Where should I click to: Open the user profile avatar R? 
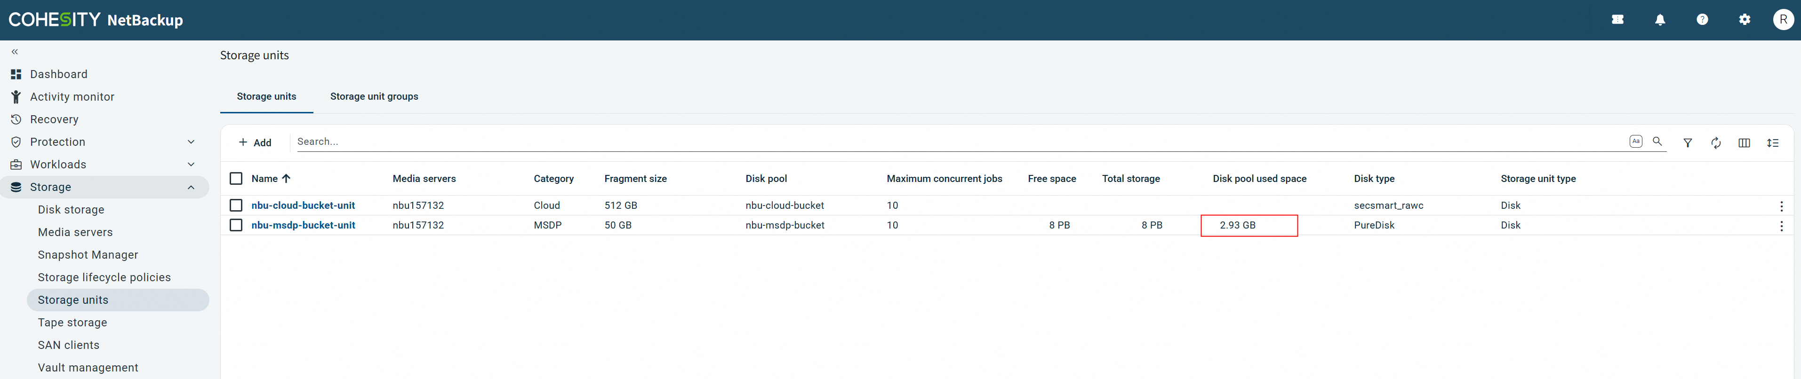(1784, 20)
